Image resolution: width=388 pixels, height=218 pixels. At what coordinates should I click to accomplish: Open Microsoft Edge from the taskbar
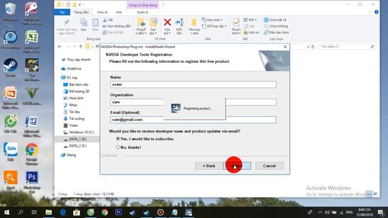(63, 213)
